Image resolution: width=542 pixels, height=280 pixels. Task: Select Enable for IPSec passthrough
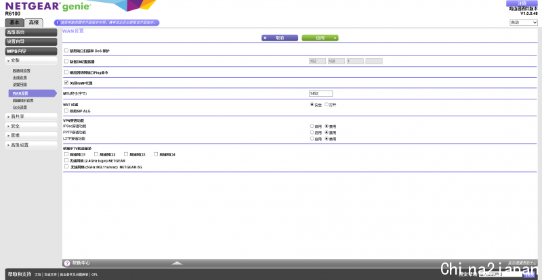[312, 126]
